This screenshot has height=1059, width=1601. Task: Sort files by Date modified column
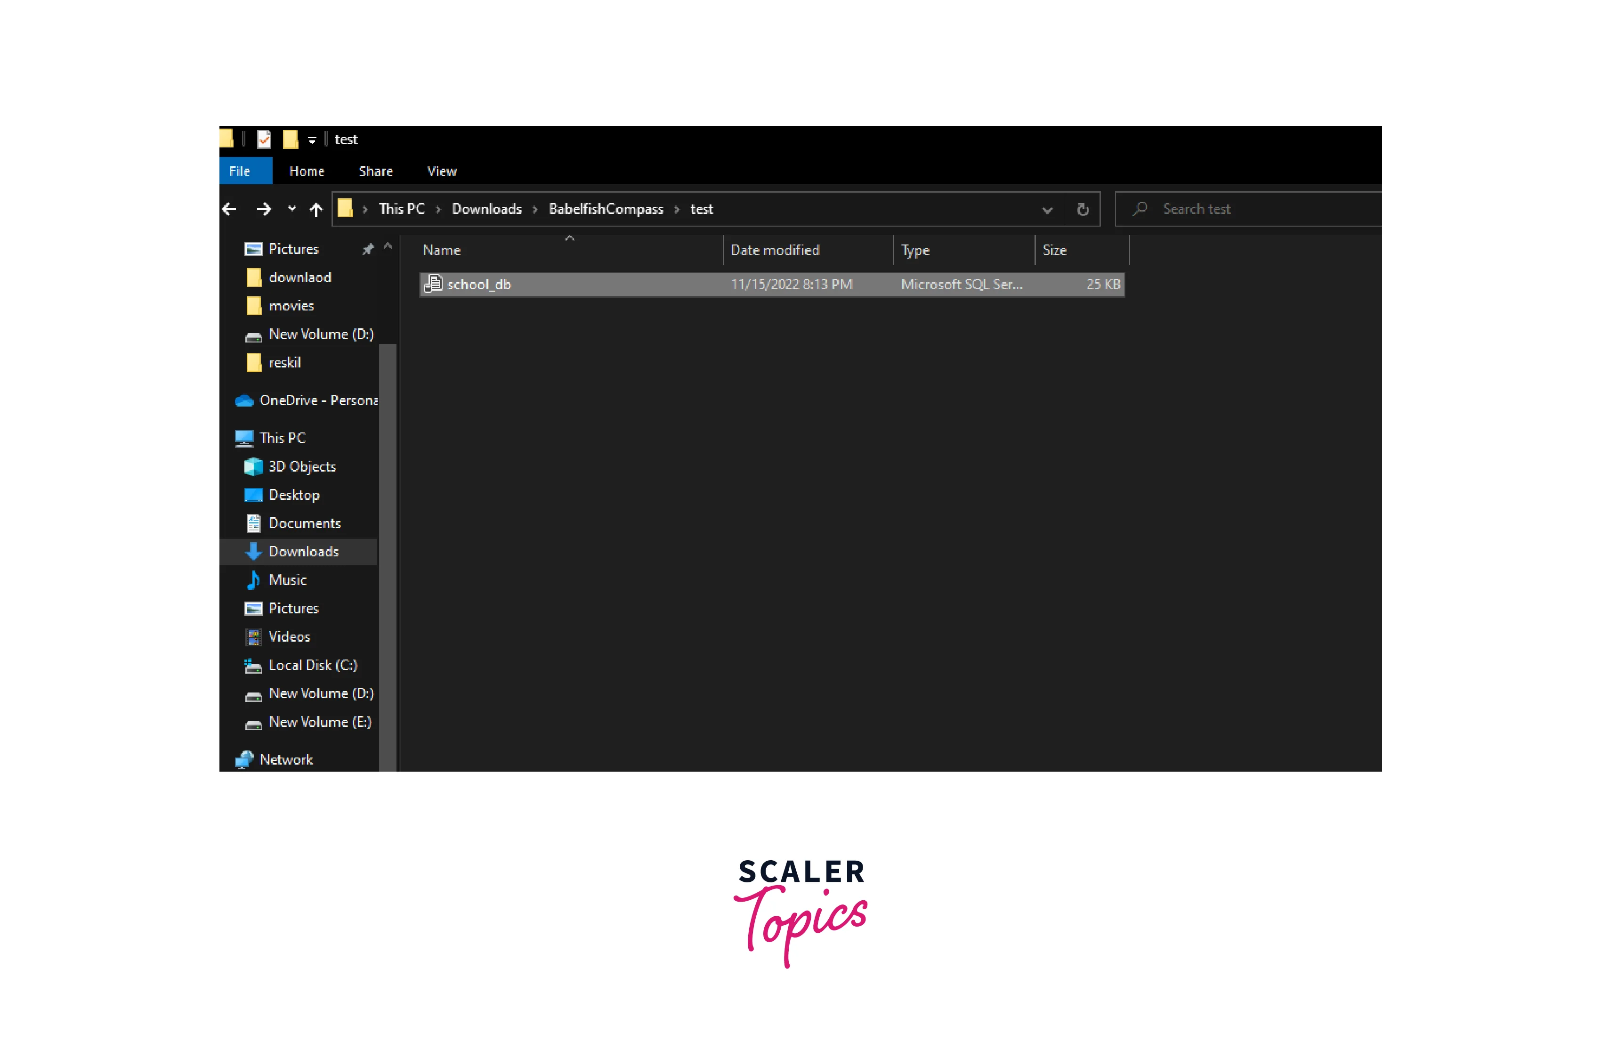(x=774, y=250)
